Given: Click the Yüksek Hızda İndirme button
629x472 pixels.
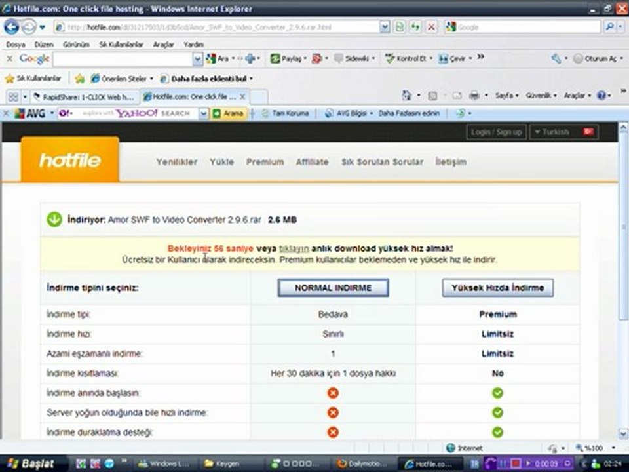Looking at the screenshot, I should [497, 288].
